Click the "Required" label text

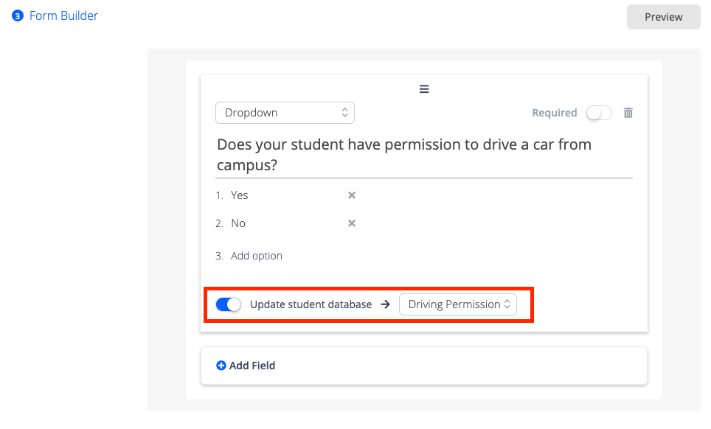click(x=554, y=113)
